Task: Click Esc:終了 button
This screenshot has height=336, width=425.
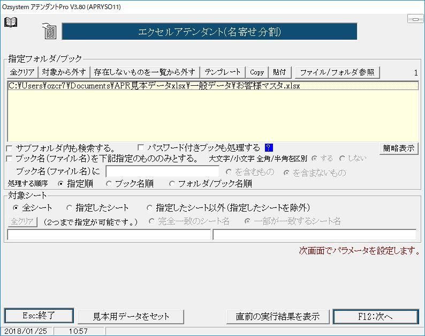Action: (x=39, y=316)
